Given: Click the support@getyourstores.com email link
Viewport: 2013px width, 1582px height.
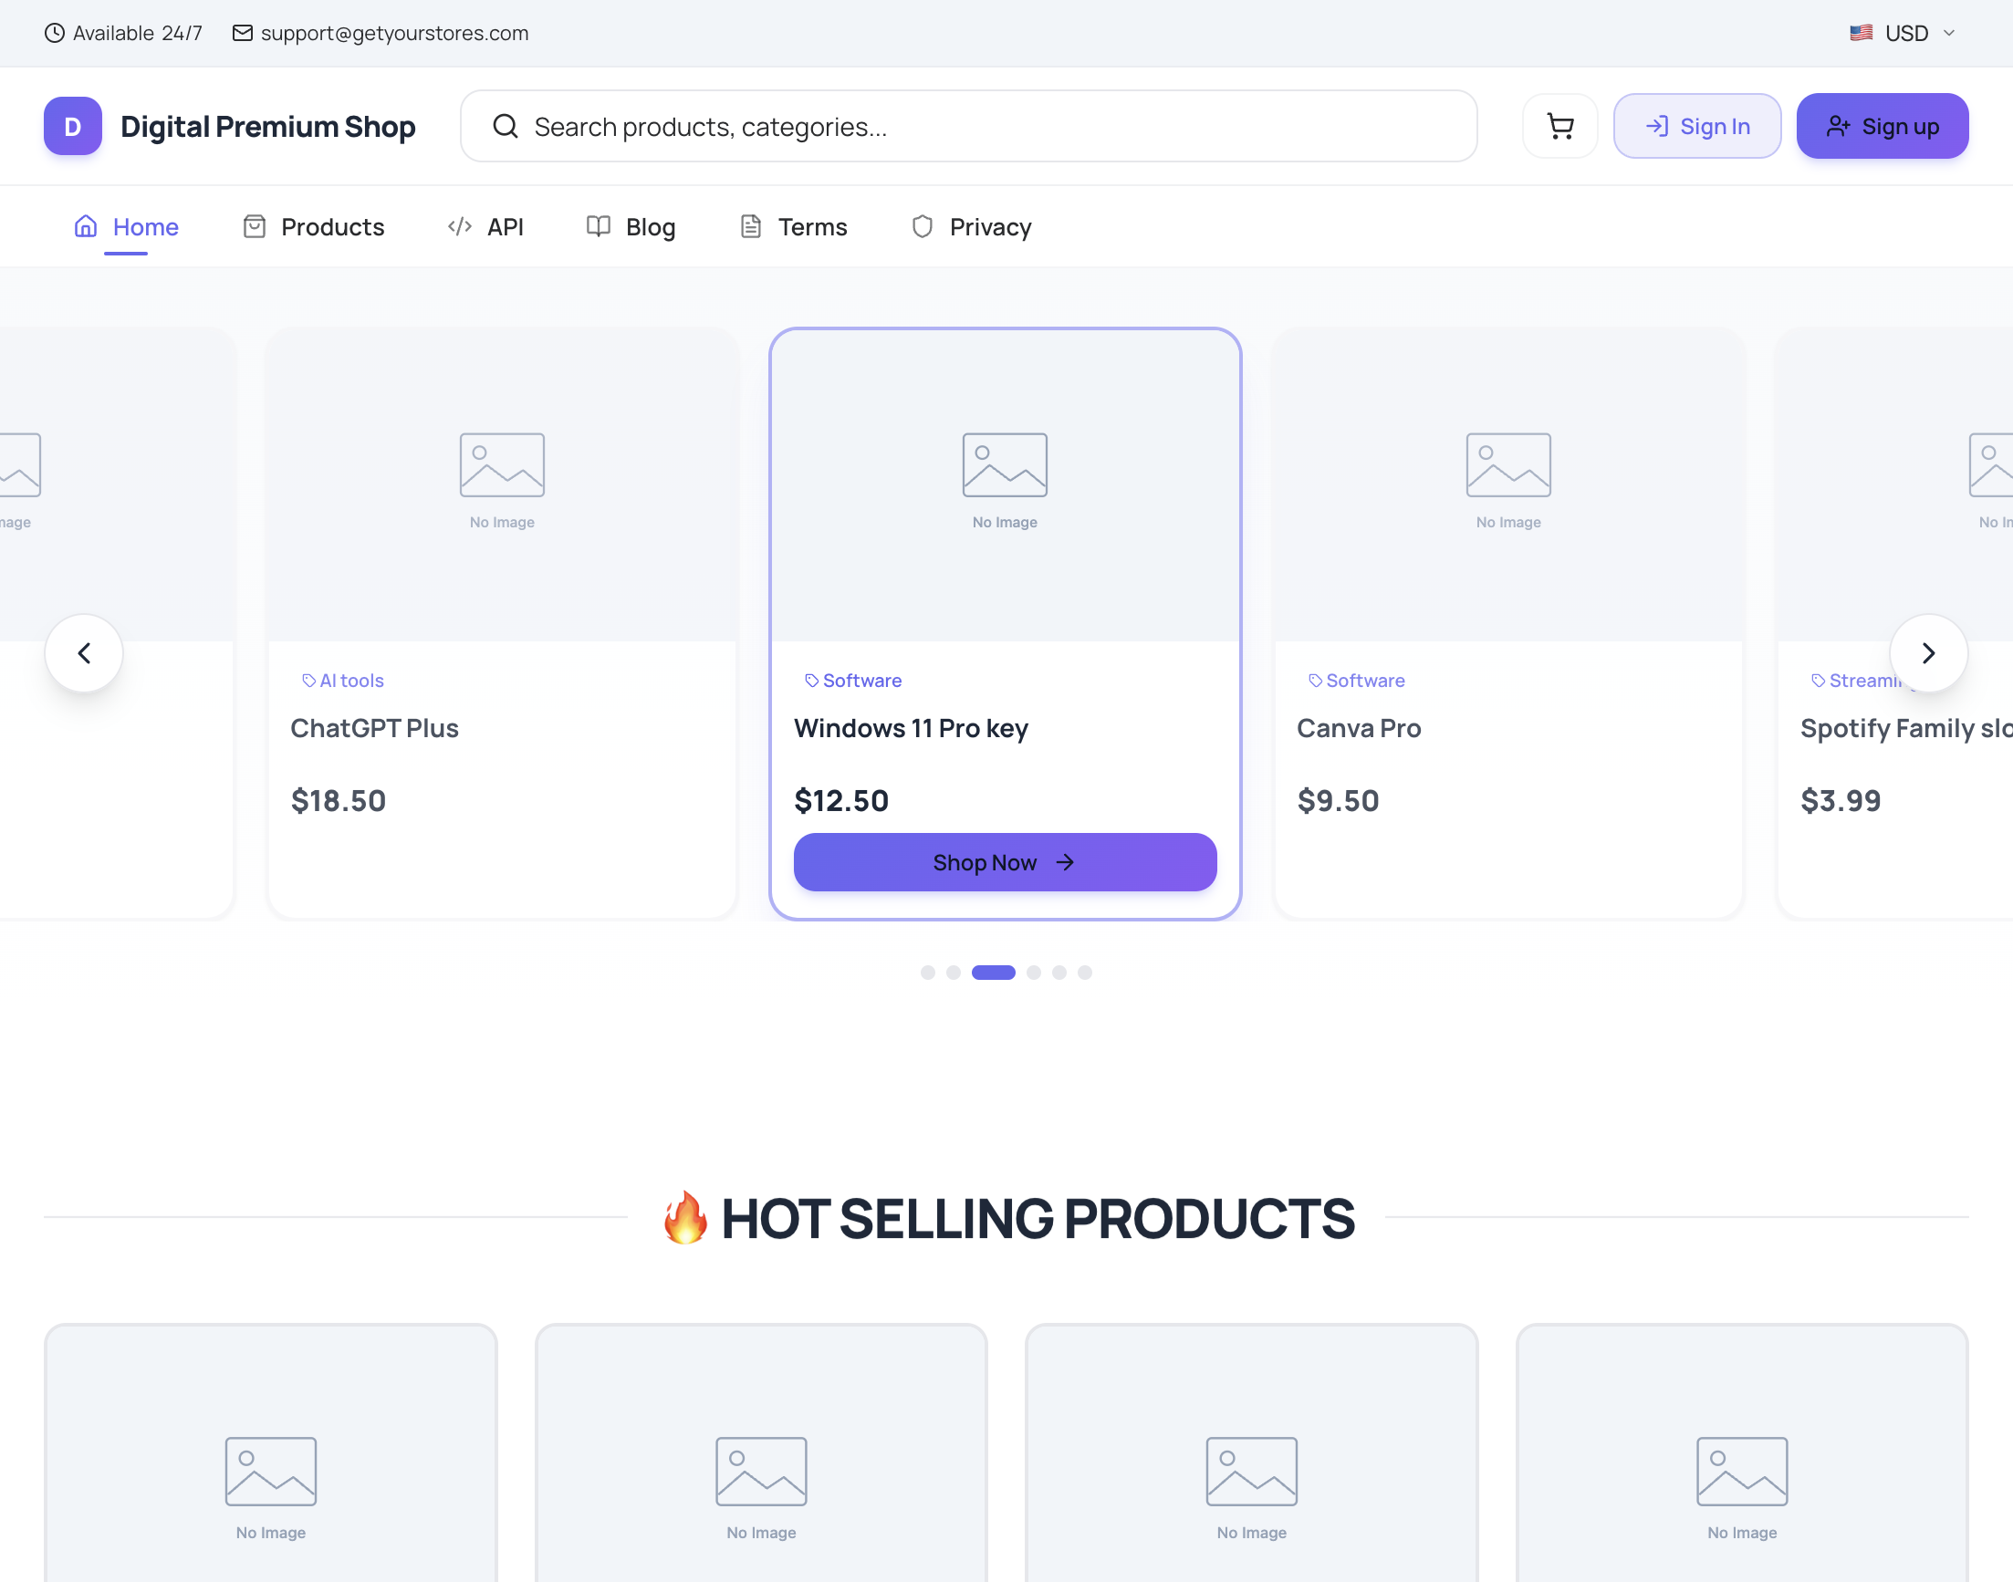Looking at the screenshot, I should click(x=394, y=34).
